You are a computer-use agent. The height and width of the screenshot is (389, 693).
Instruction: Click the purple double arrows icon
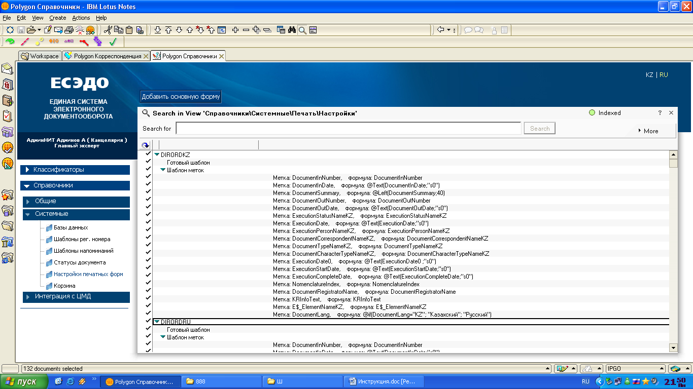(98, 42)
